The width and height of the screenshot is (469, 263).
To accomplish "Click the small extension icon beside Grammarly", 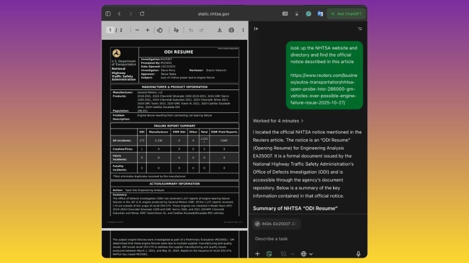I will (x=296, y=14).
